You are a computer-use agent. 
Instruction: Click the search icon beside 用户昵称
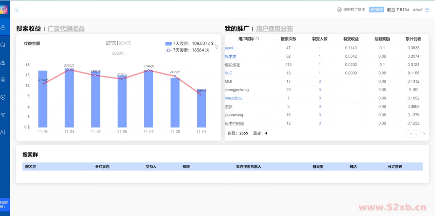click(x=257, y=39)
